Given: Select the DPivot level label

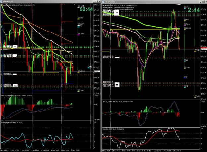Looking at the screenshot, I should pos(187,24).
